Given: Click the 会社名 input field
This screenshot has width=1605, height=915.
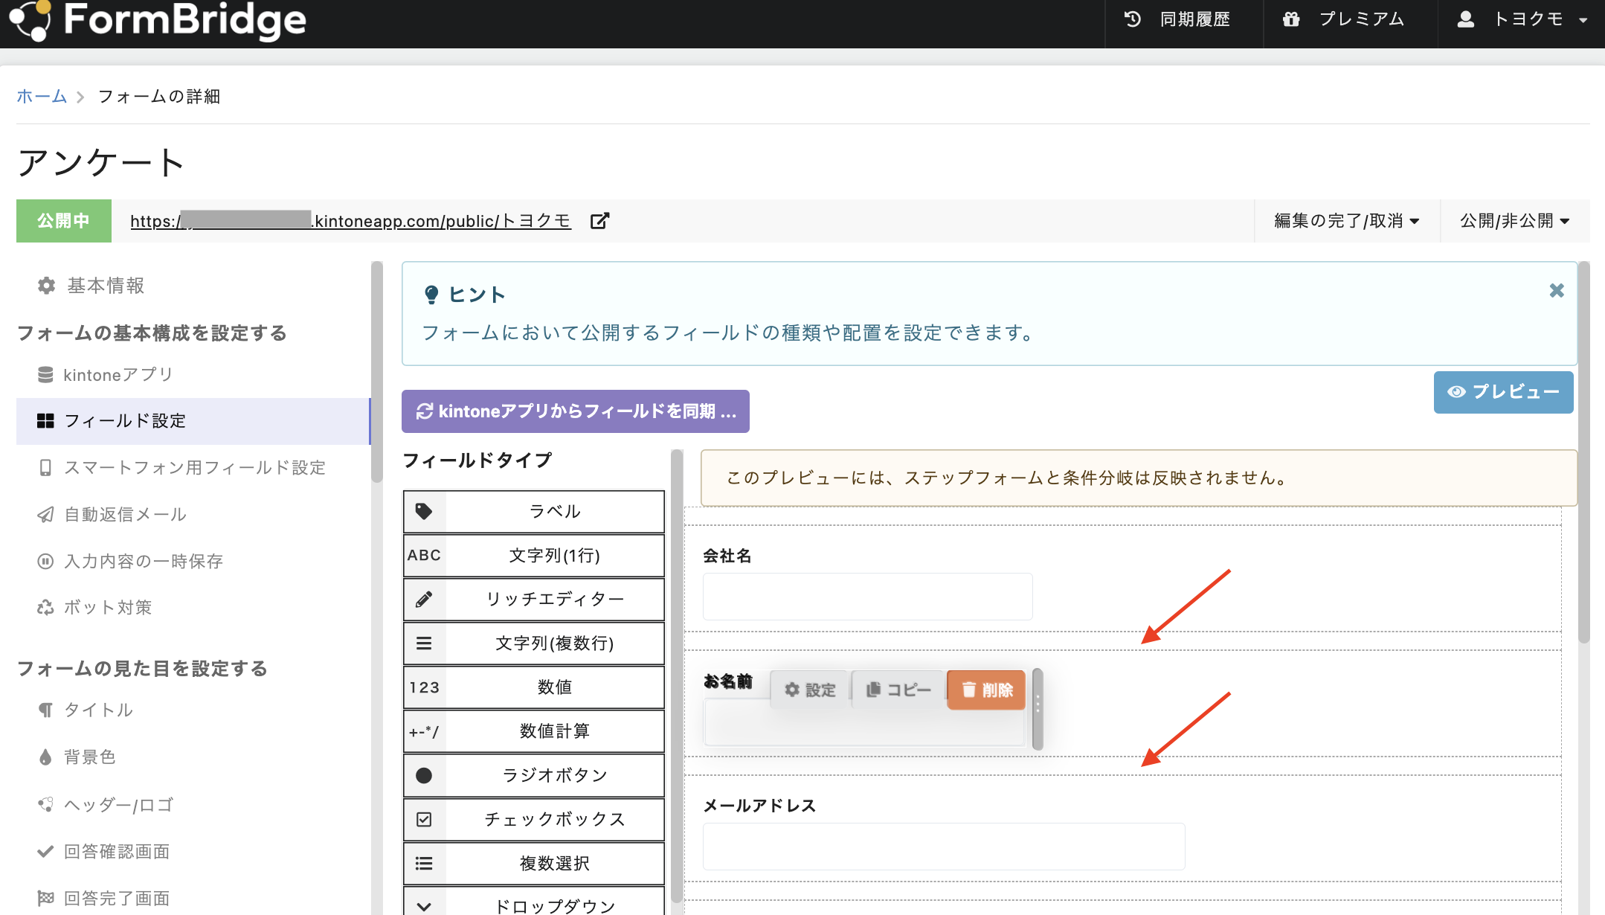Looking at the screenshot, I should click(x=867, y=597).
